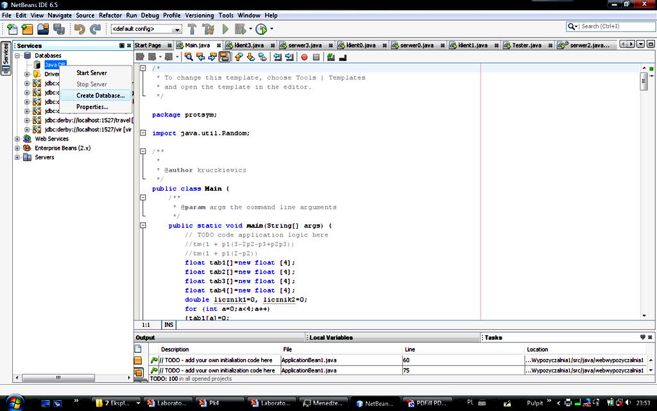Click the Shift Line Right icon
Screen dimensions: 657x411
(289, 57)
